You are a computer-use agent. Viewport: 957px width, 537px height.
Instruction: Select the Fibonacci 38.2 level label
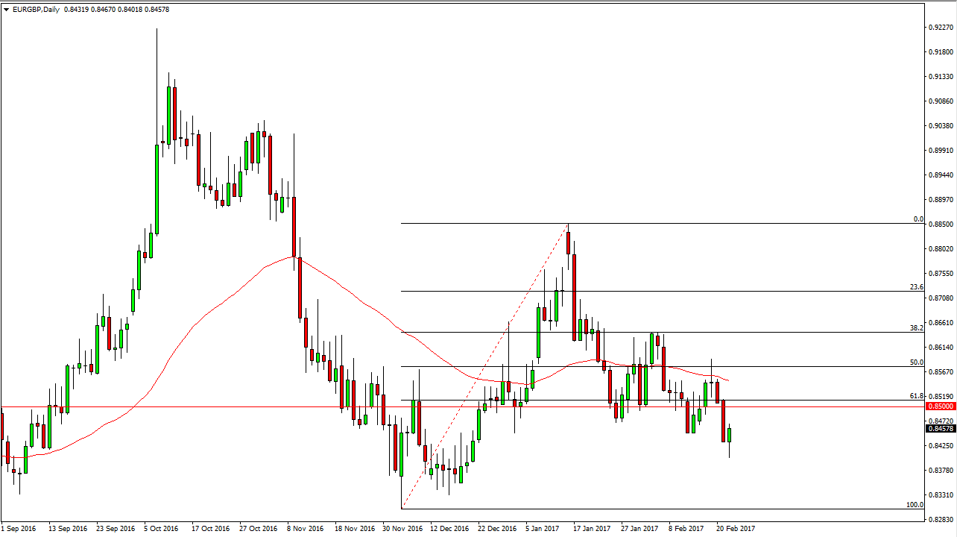coord(917,328)
